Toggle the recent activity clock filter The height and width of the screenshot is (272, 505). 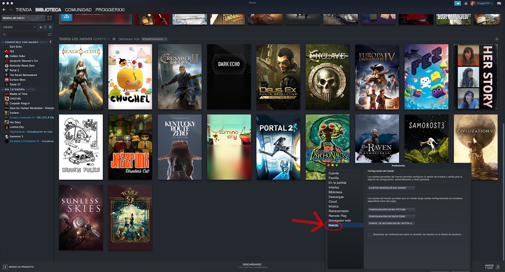click(x=45, y=27)
